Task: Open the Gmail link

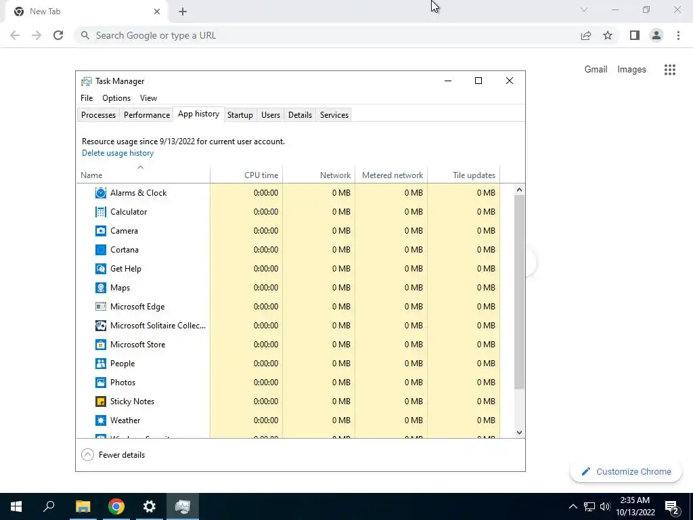Action: (x=596, y=70)
